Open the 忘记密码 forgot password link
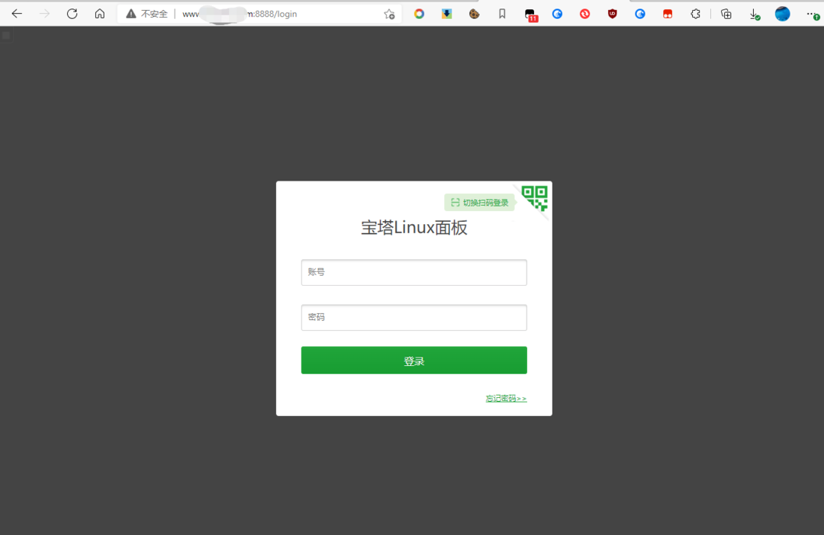824x535 pixels. (506, 399)
